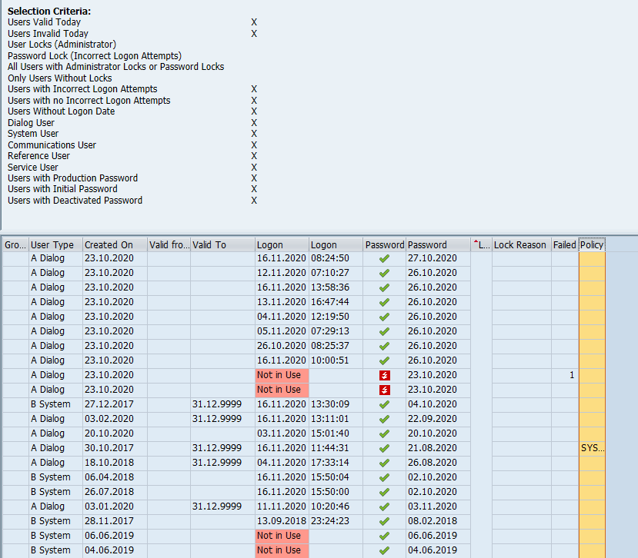The image size is (638, 558).
Task: Select the Lock Reason column header
Action: tap(519, 244)
